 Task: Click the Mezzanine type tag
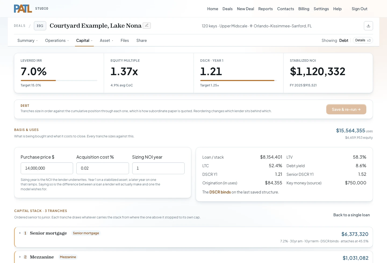point(68,257)
